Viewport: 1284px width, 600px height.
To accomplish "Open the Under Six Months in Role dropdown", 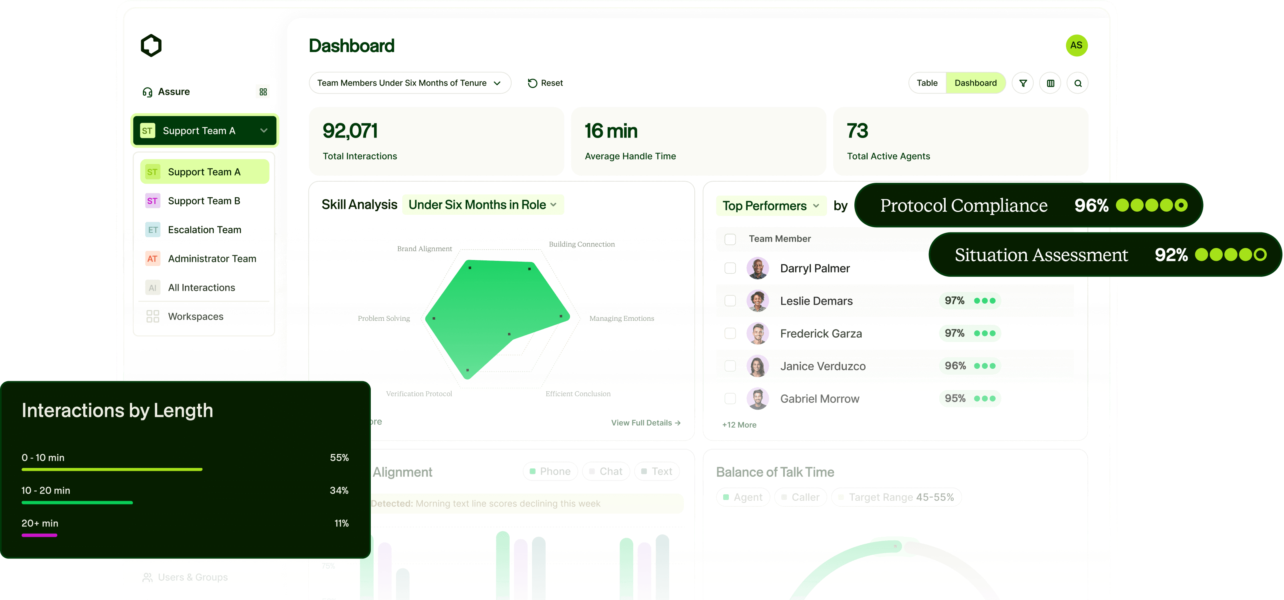I will [482, 205].
